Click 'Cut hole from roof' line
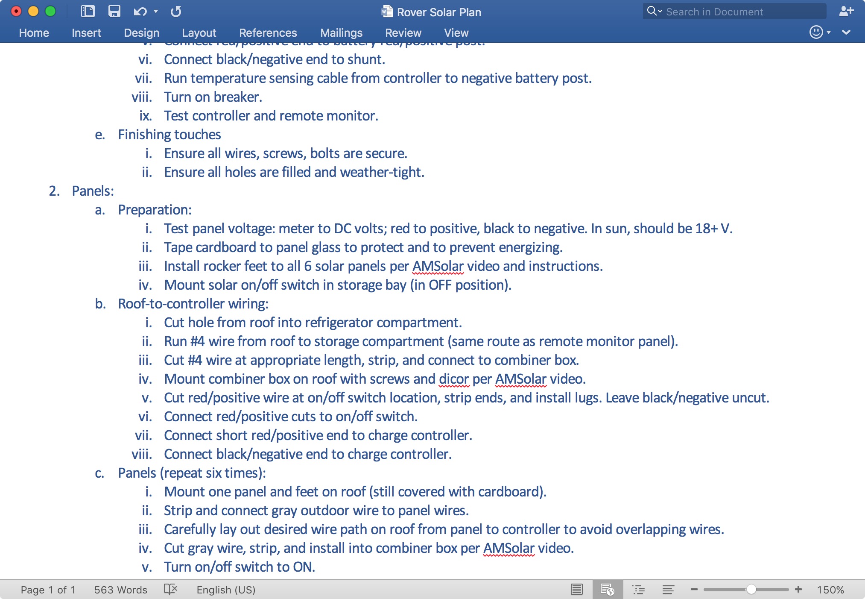865x599 pixels. pyautogui.click(x=313, y=323)
